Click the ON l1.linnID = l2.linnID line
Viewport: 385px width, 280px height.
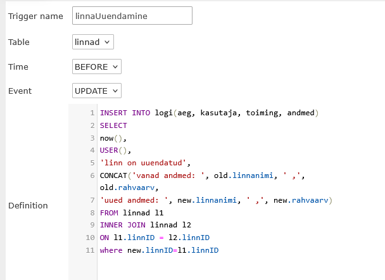point(155,238)
